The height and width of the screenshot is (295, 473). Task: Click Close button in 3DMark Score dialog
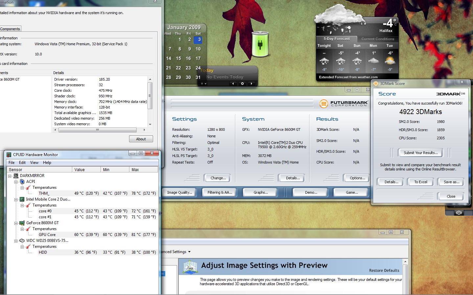[451, 196]
